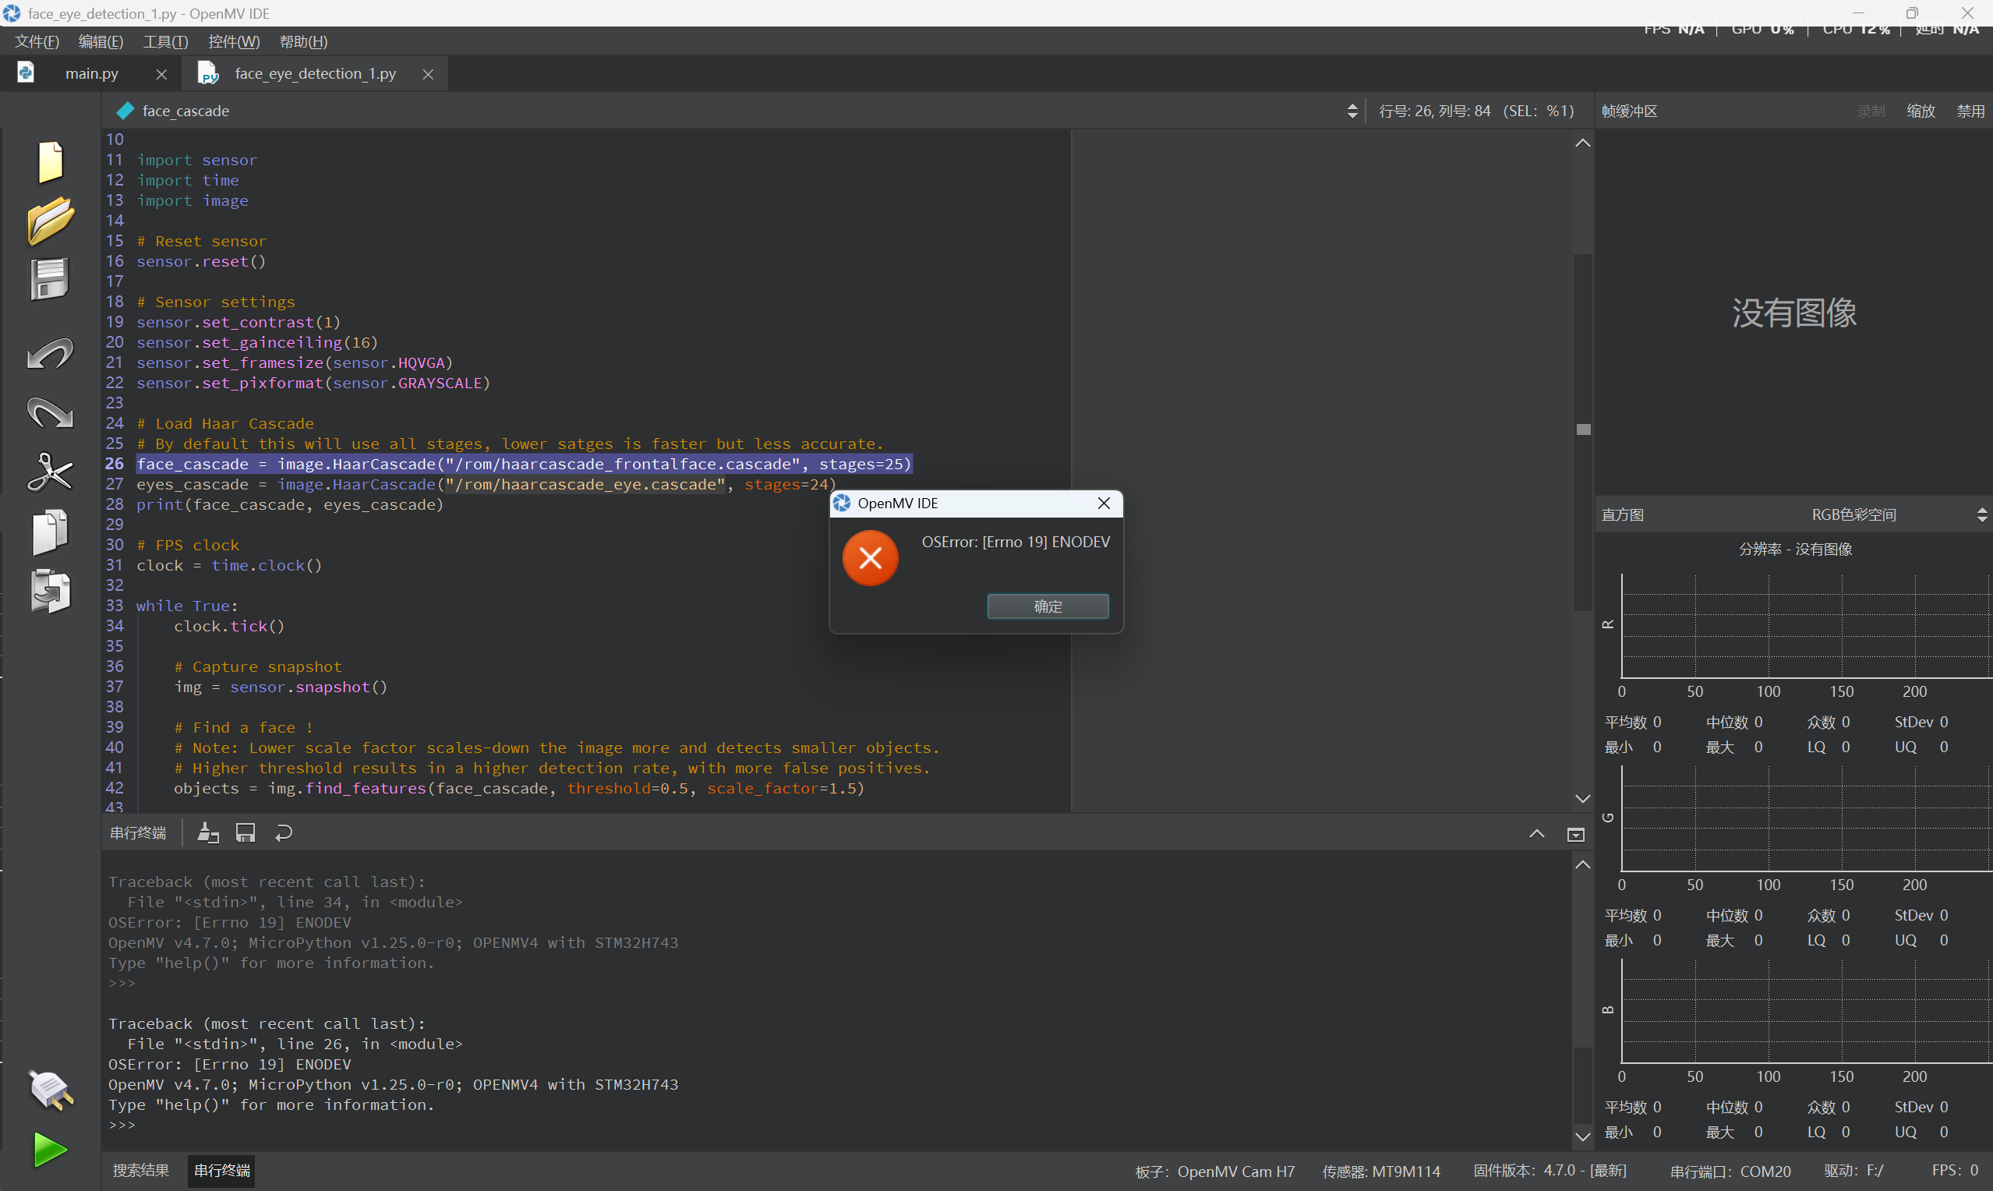Save serial terminal output icon
Screen dimensions: 1993x1191
coord(246,833)
